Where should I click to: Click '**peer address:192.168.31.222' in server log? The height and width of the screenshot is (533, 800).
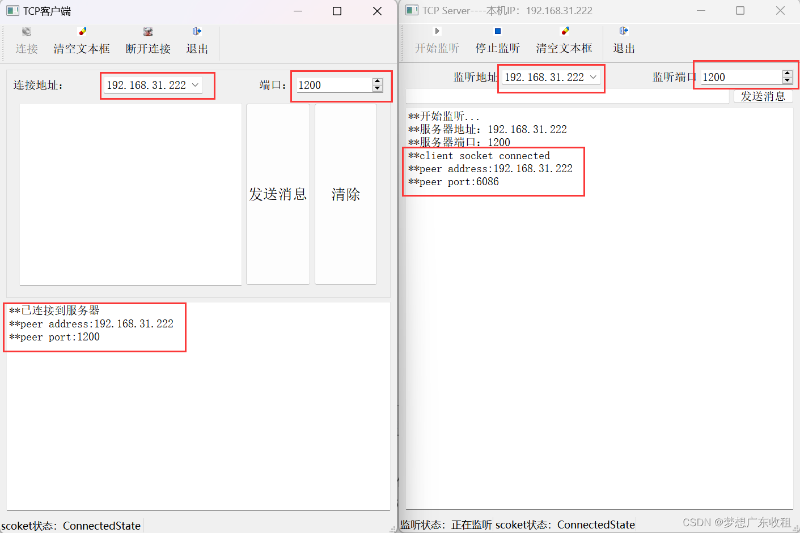(490, 169)
